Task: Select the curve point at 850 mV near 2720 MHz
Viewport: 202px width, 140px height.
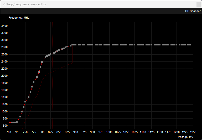Action: 59,50
